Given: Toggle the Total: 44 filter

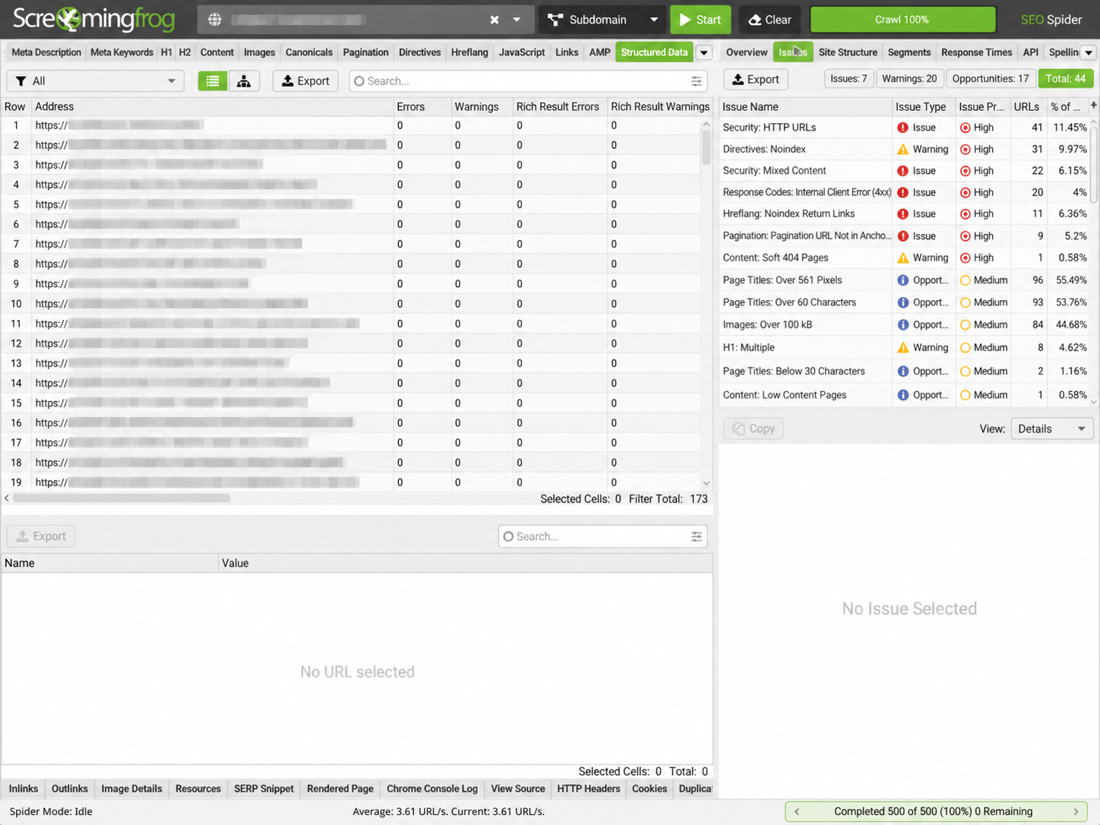Looking at the screenshot, I should 1066,79.
